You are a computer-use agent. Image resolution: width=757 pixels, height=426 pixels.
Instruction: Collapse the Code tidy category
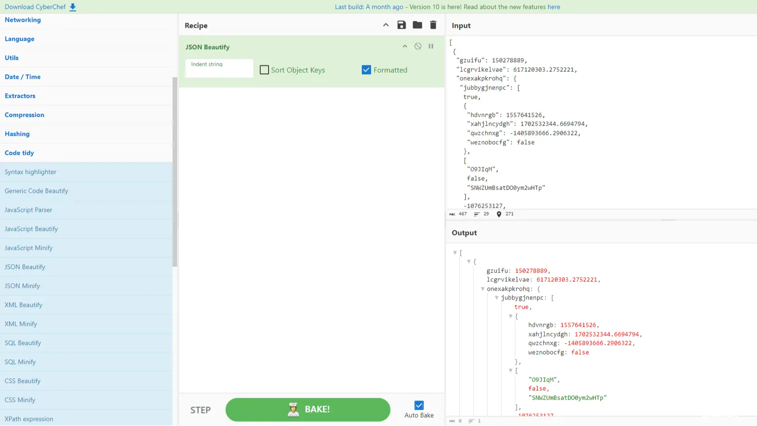pyautogui.click(x=86, y=153)
